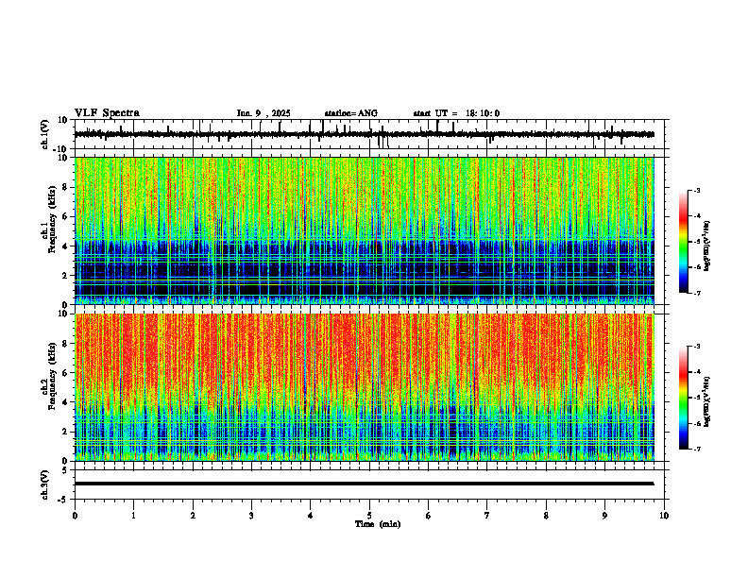Image resolution: width=748 pixels, height=578 pixels.
Task: Click the time axis tick label "0"
Action: 75,516
